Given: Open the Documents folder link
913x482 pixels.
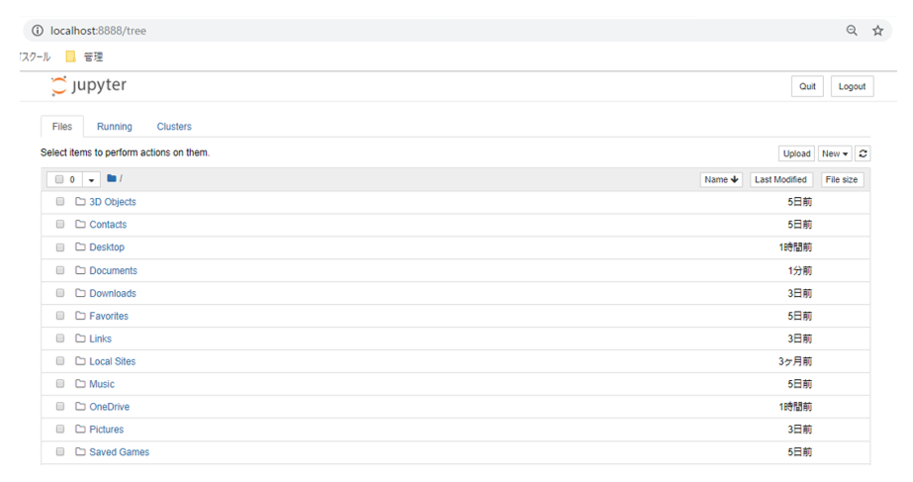Looking at the screenshot, I should point(113,270).
